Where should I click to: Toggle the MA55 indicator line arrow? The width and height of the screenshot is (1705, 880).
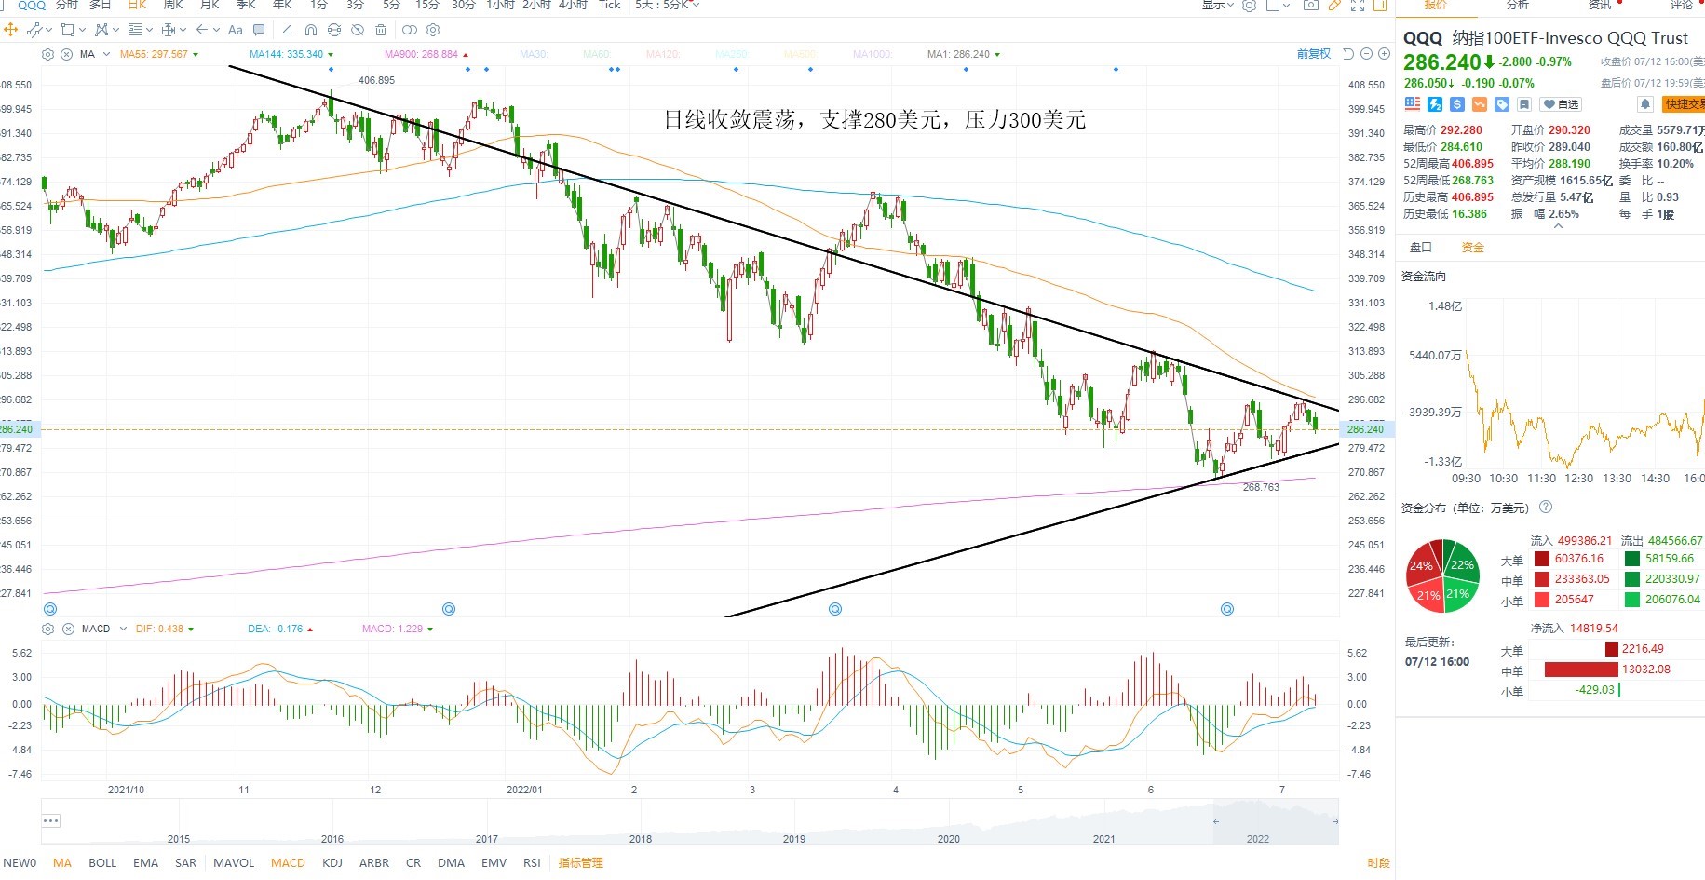(196, 54)
